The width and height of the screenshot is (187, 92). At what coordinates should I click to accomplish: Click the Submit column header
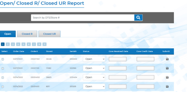coord(166,51)
